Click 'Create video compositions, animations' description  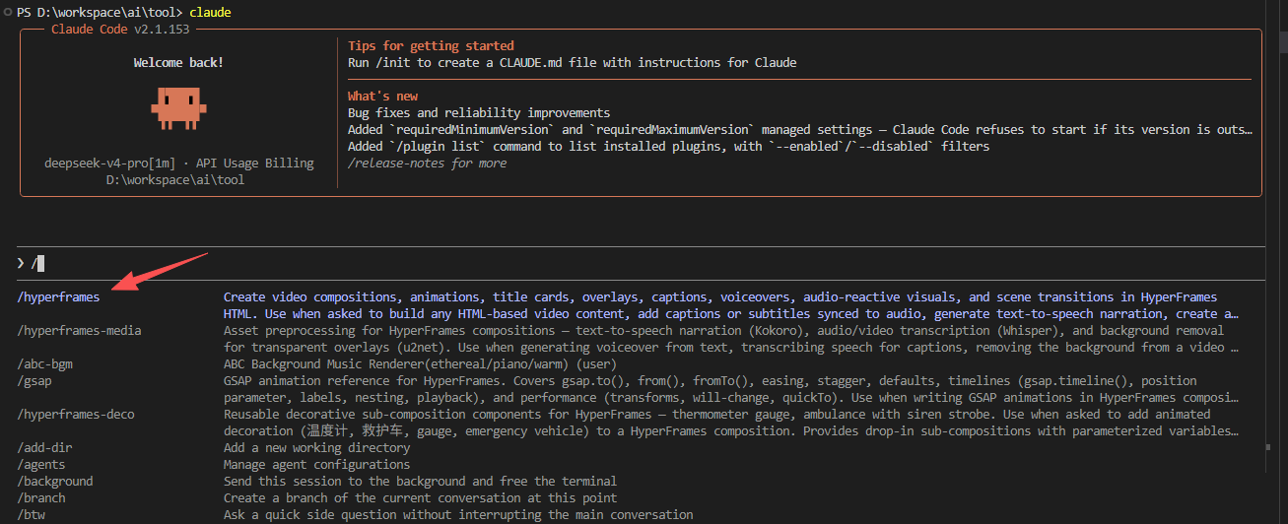[731, 304]
